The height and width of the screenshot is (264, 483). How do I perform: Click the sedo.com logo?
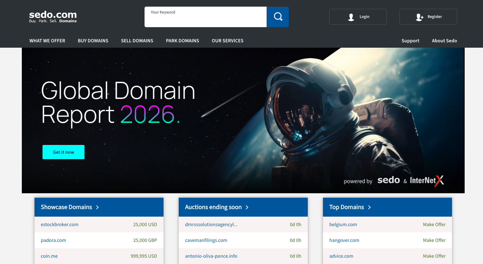coord(53,17)
